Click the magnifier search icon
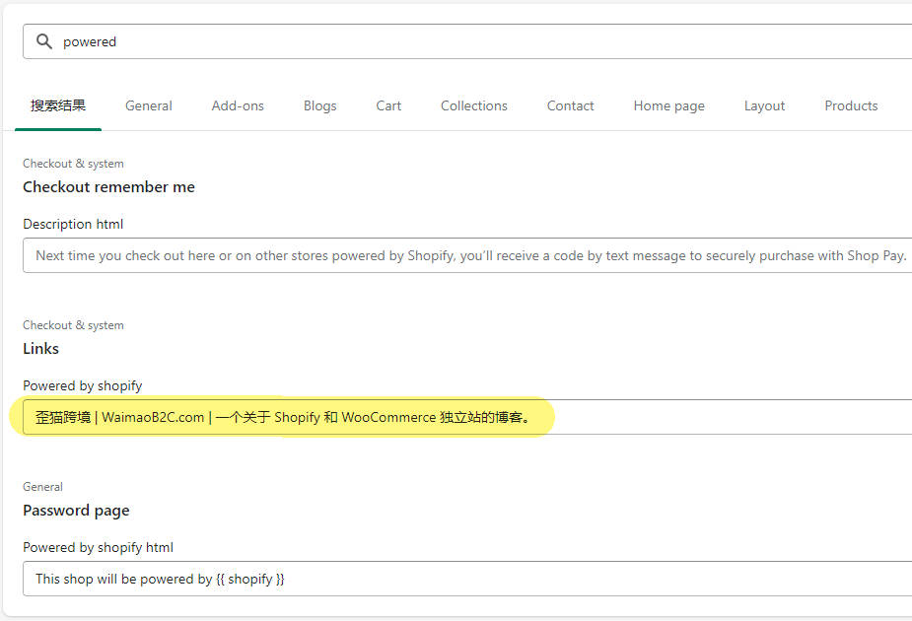Image resolution: width=912 pixels, height=621 pixels. [x=44, y=41]
